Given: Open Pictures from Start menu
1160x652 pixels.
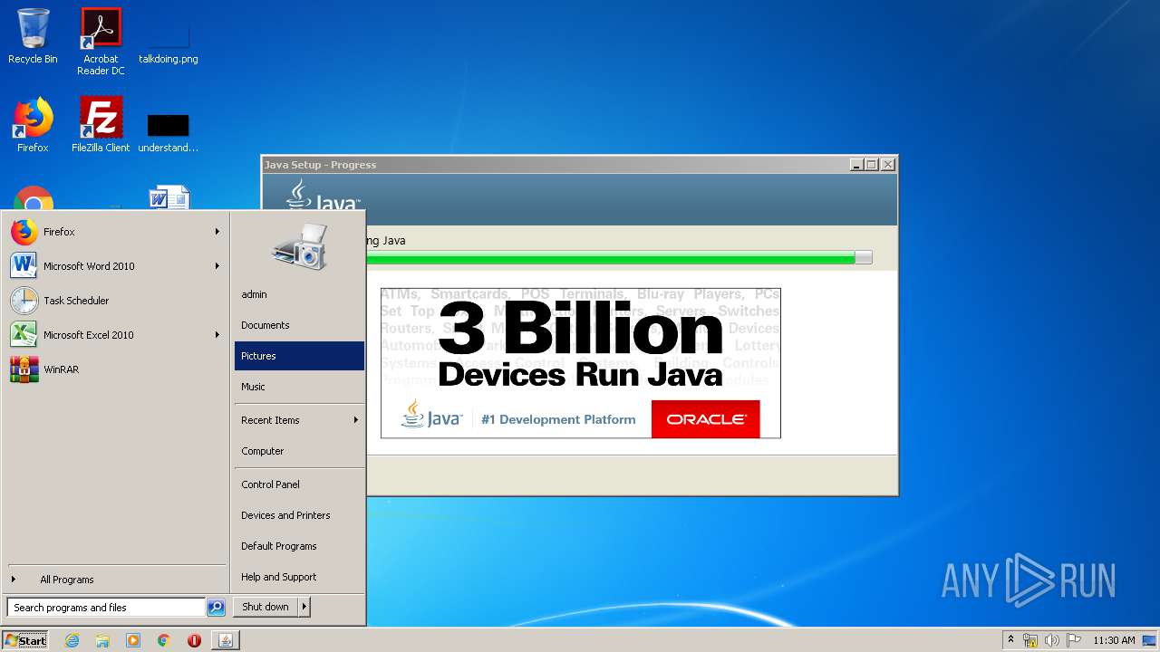Looking at the screenshot, I should [x=299, y=356].
